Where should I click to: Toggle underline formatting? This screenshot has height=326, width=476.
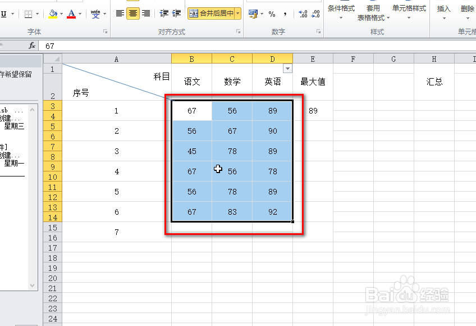pyautogui.click(x=3, y=14)
